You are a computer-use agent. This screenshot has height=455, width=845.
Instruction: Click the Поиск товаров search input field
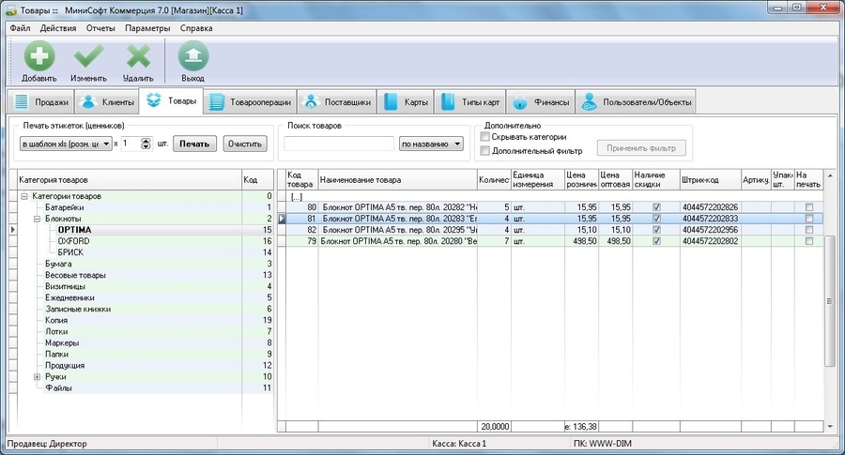click(x=339, y=144)
